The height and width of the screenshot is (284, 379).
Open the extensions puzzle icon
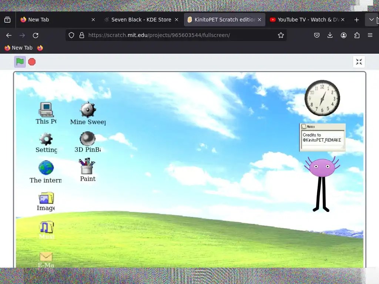click(357, 35)
